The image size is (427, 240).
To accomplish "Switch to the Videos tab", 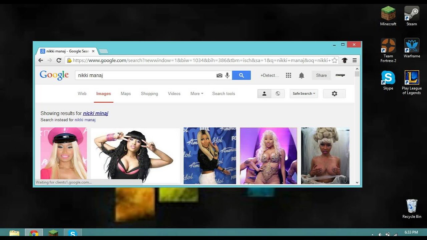I will [174, 94].
